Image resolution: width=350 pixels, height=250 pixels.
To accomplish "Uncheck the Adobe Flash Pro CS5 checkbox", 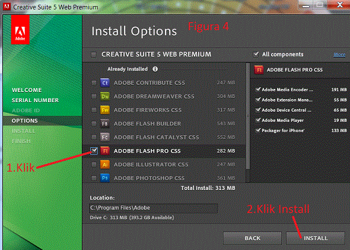I will point(94,151).
